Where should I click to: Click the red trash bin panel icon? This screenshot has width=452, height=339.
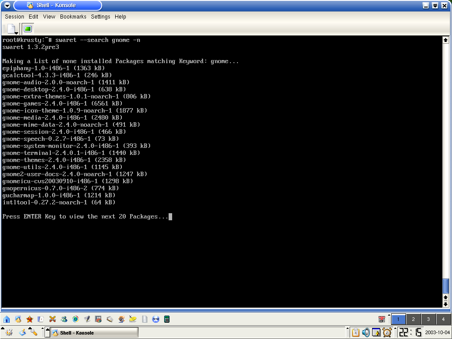pyautogui.click(x=382, y=319)
